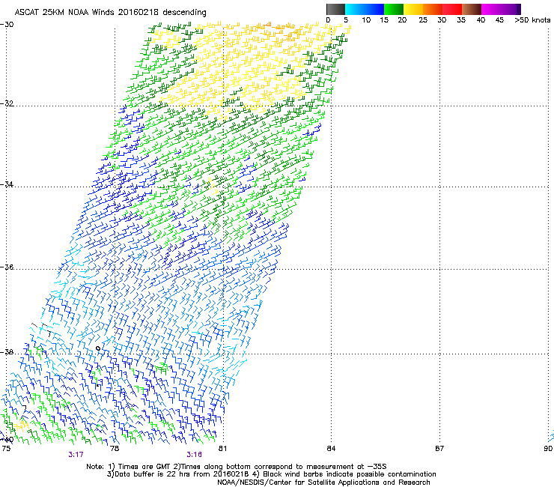This screenshot has height=487, width=554.
Task: Click the 84 longitude axis label
Action: pos(331,449)
